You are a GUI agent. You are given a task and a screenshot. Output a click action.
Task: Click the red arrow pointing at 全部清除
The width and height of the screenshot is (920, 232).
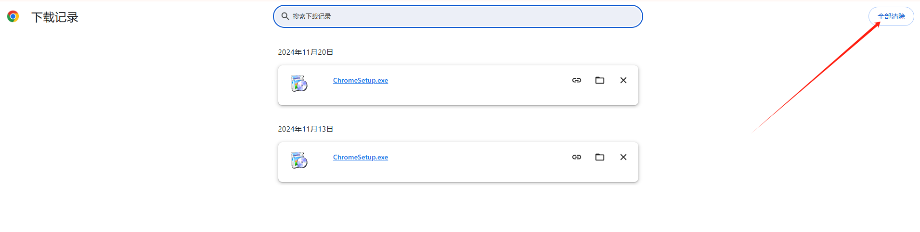(817, 77)
